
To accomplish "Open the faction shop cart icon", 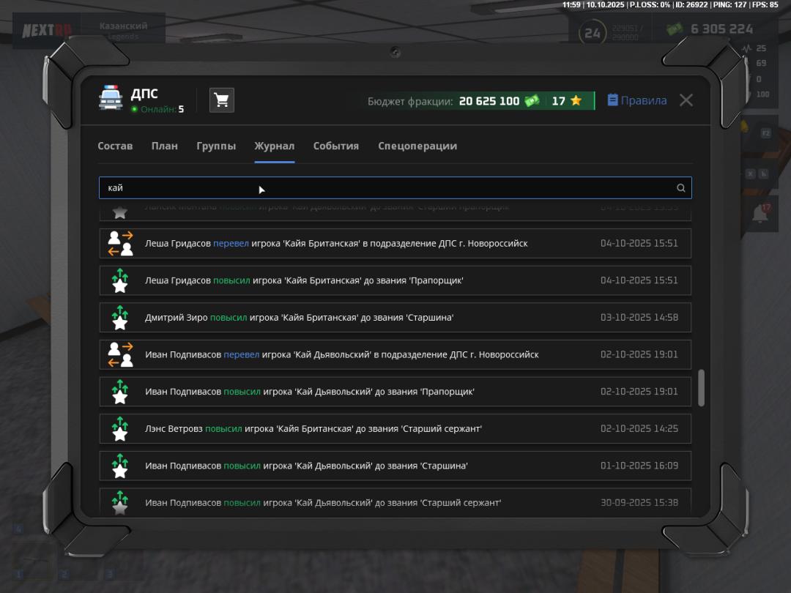I will click(222, 100).
